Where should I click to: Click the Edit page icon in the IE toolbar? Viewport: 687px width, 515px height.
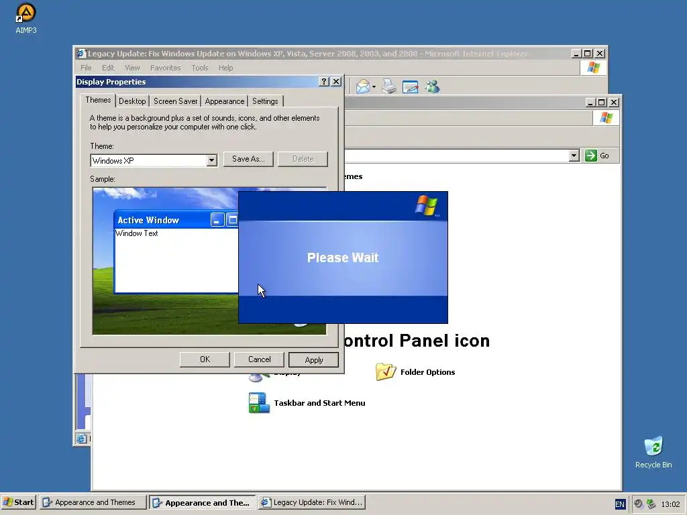pos(410,87)
